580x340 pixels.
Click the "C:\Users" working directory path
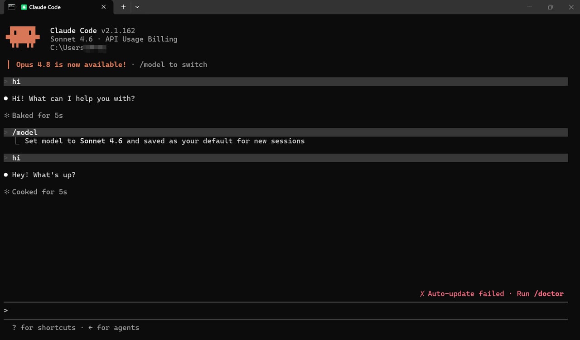(x=67, y=48)
